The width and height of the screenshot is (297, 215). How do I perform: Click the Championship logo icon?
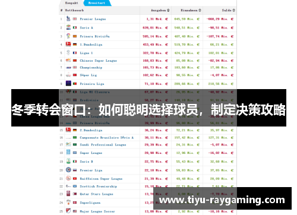point(68,68)
